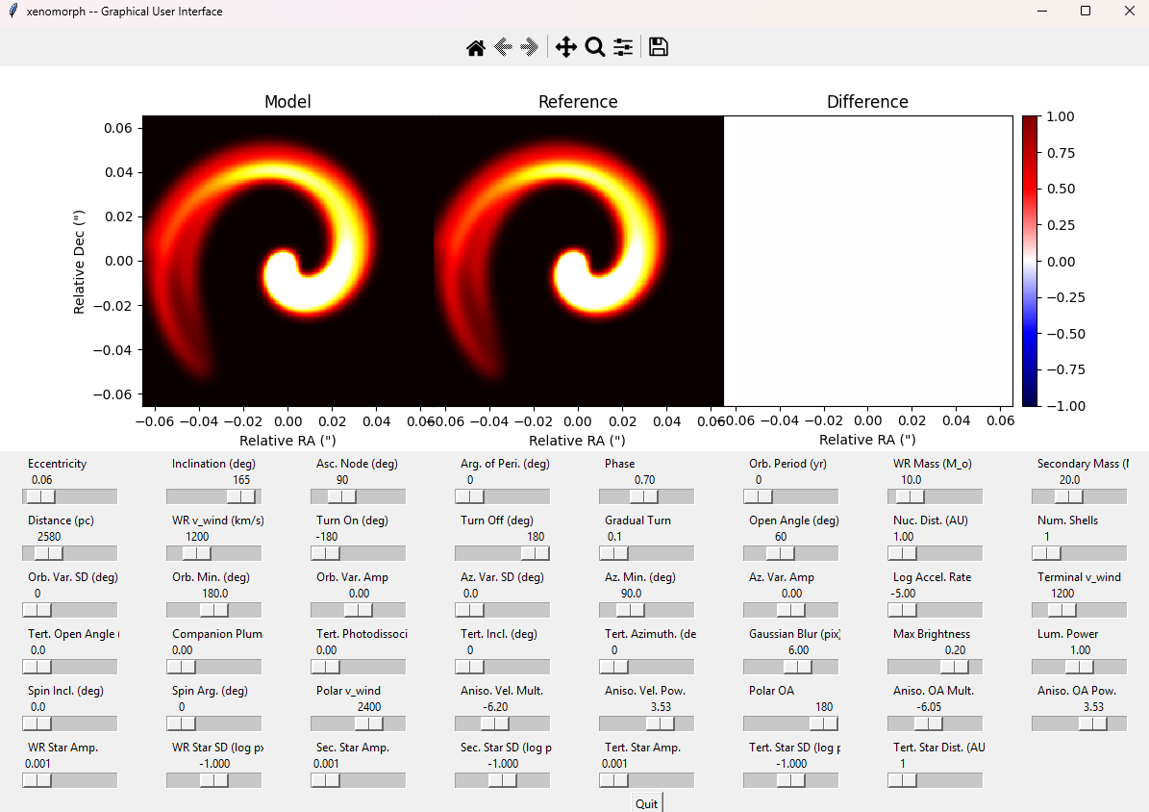Adjust the Nuc. Dist. (AU) slider
This screenshot has width=1149, height=812.
[x=935, y=553]
